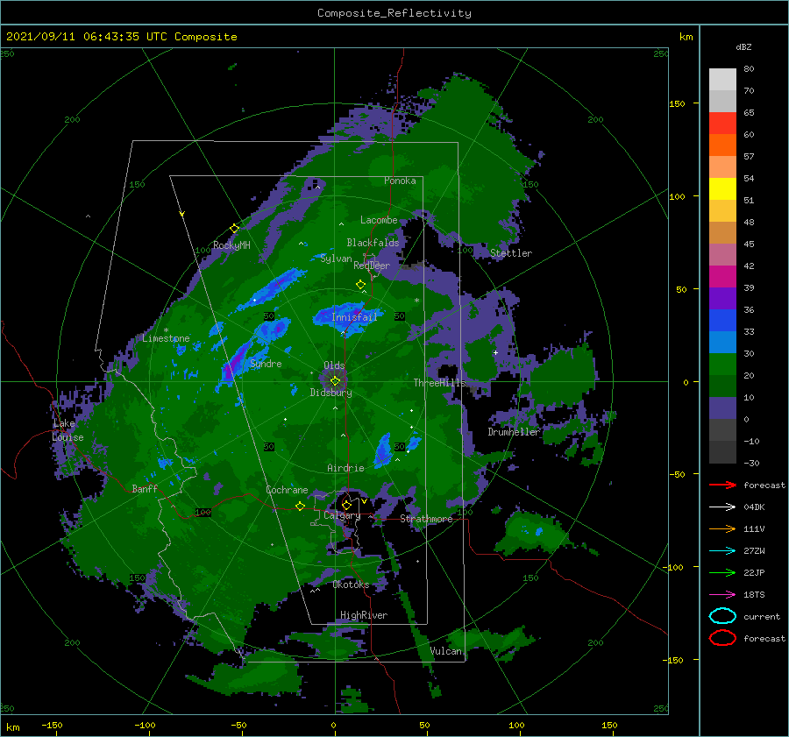Click the RockyMH label
The width and height of the screenshot is (789, 737).
pos(231,245)
